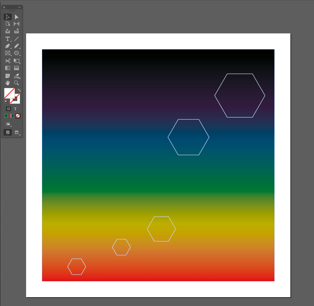This screenshot has width=314, height=306.
Task: Toggle formatting affects container
Action: pyautogui.click(x=9, y=109)
